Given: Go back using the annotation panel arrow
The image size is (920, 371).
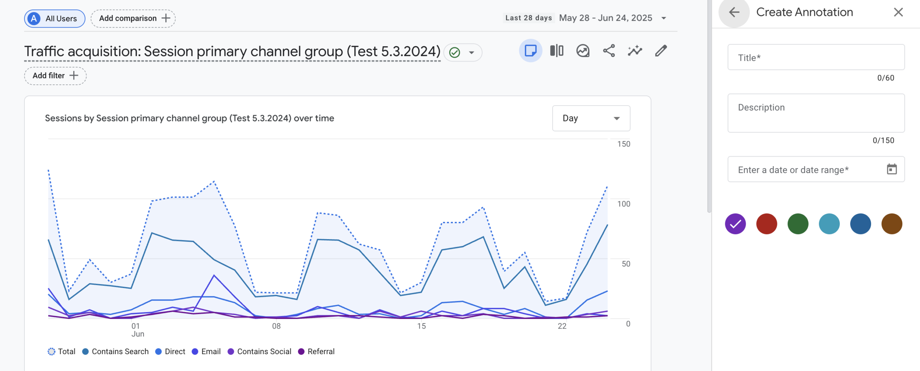Looking at the screenshot, I should click(734, 12).
